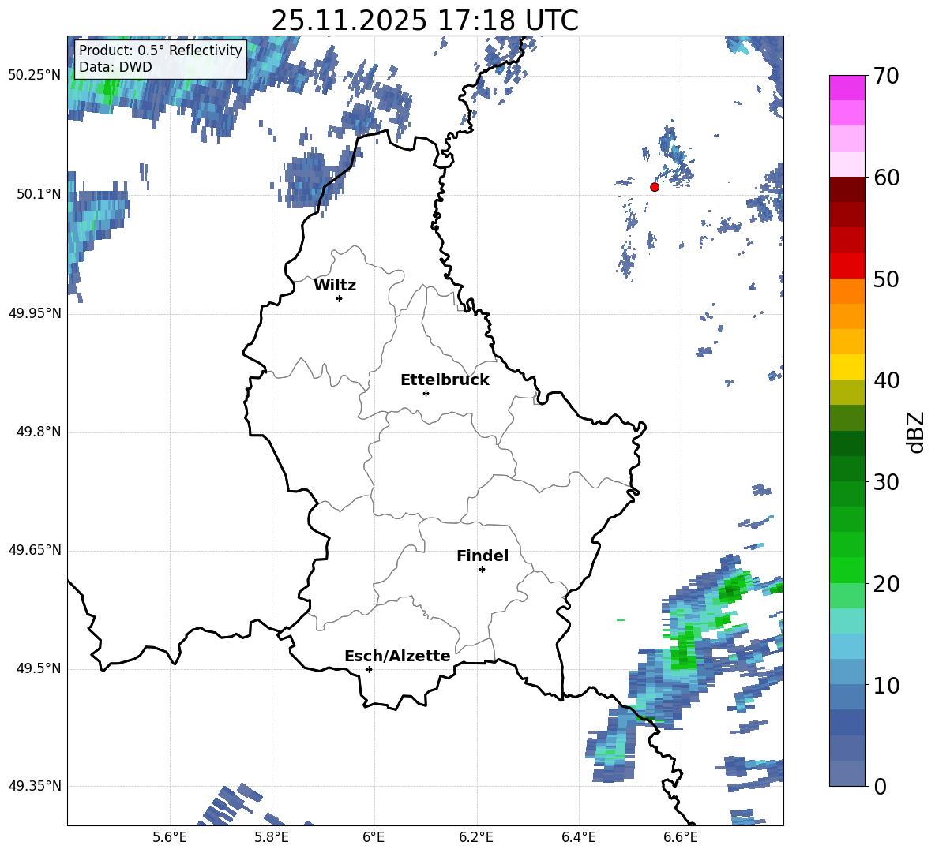The width and height of the screenshot is (935, 853).
Task: Click the colorbar tick label 60
Action: point(886,178)
